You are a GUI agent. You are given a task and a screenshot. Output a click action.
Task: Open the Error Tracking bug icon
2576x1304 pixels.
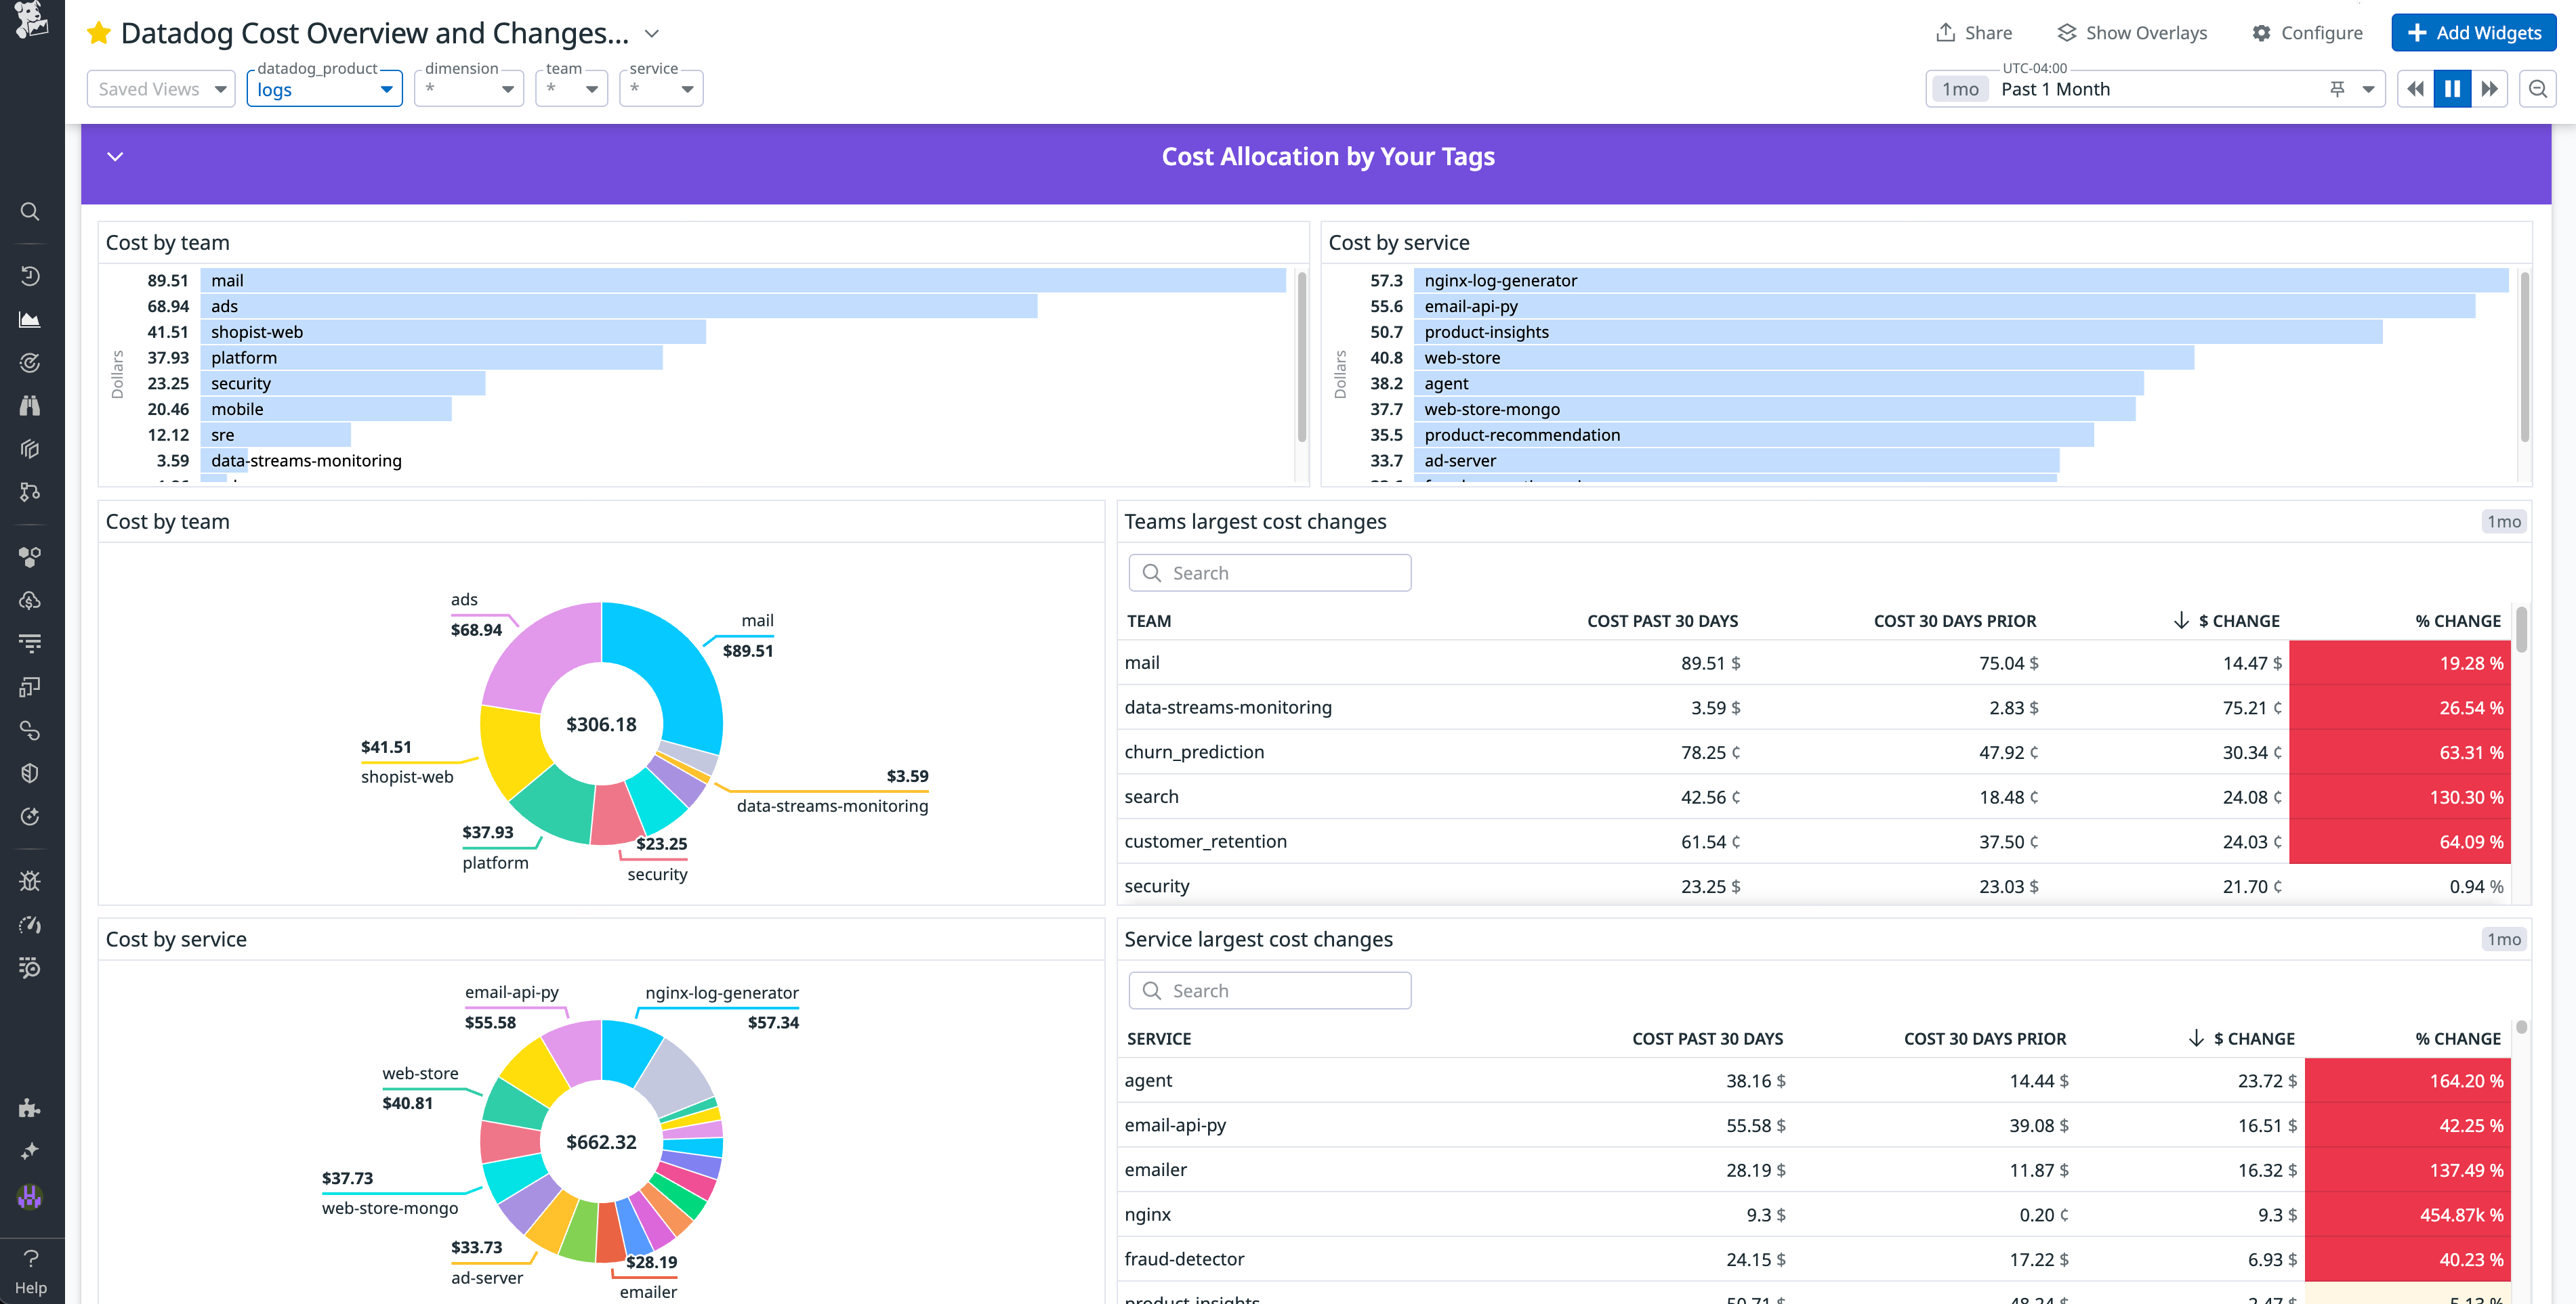tap(30, 880)
